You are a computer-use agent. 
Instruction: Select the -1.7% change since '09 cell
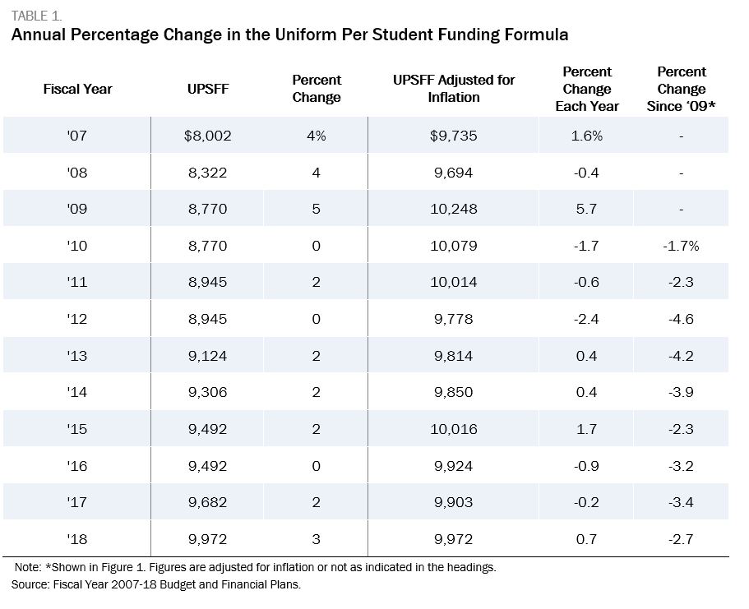point(681,246)
